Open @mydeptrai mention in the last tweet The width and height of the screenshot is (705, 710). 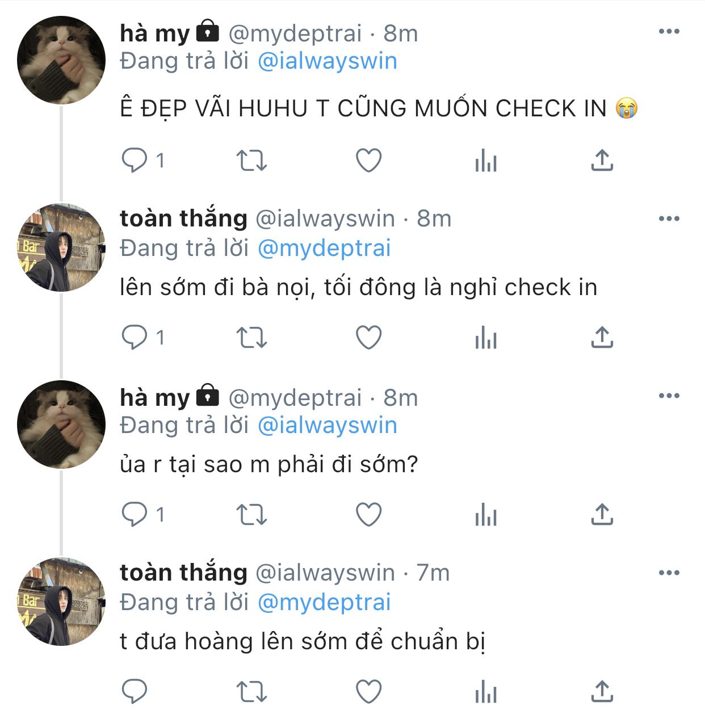(x=324, y=602)
